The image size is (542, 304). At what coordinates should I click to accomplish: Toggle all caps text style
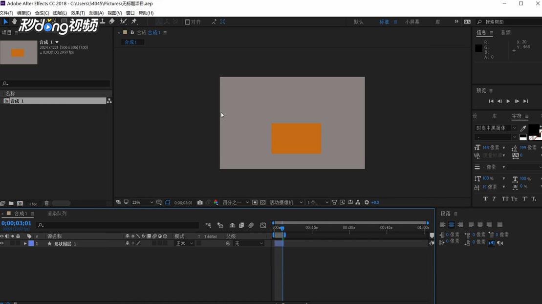tap(505, 199)
